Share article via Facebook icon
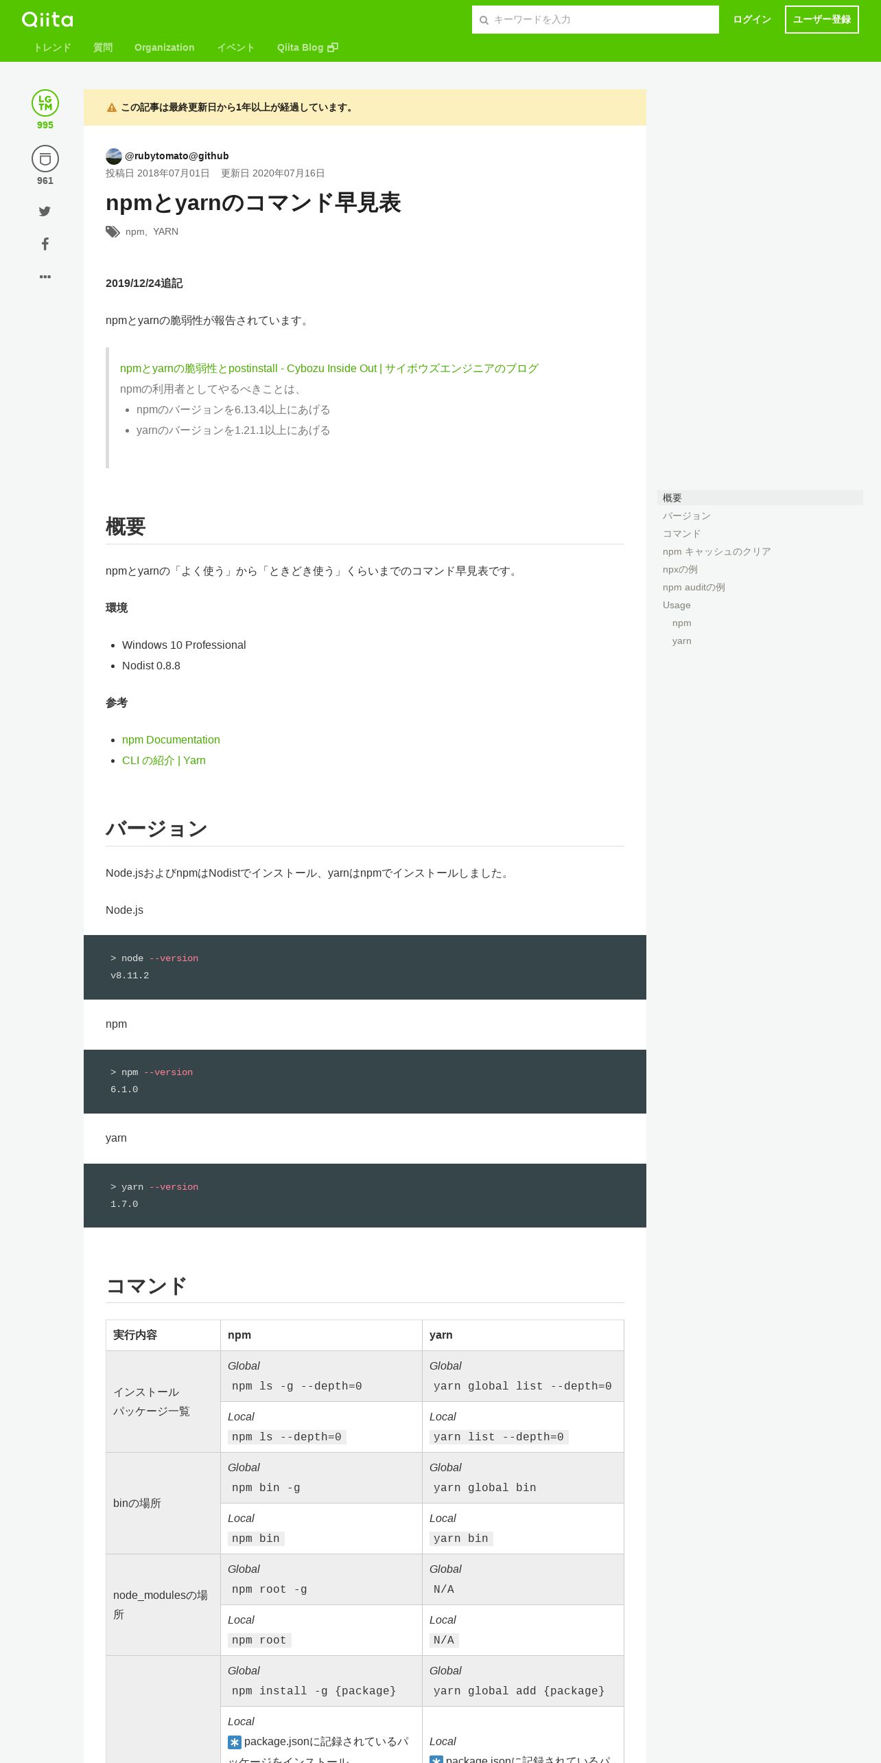This screenshot has height=1763, width=881. coord(45,244)
